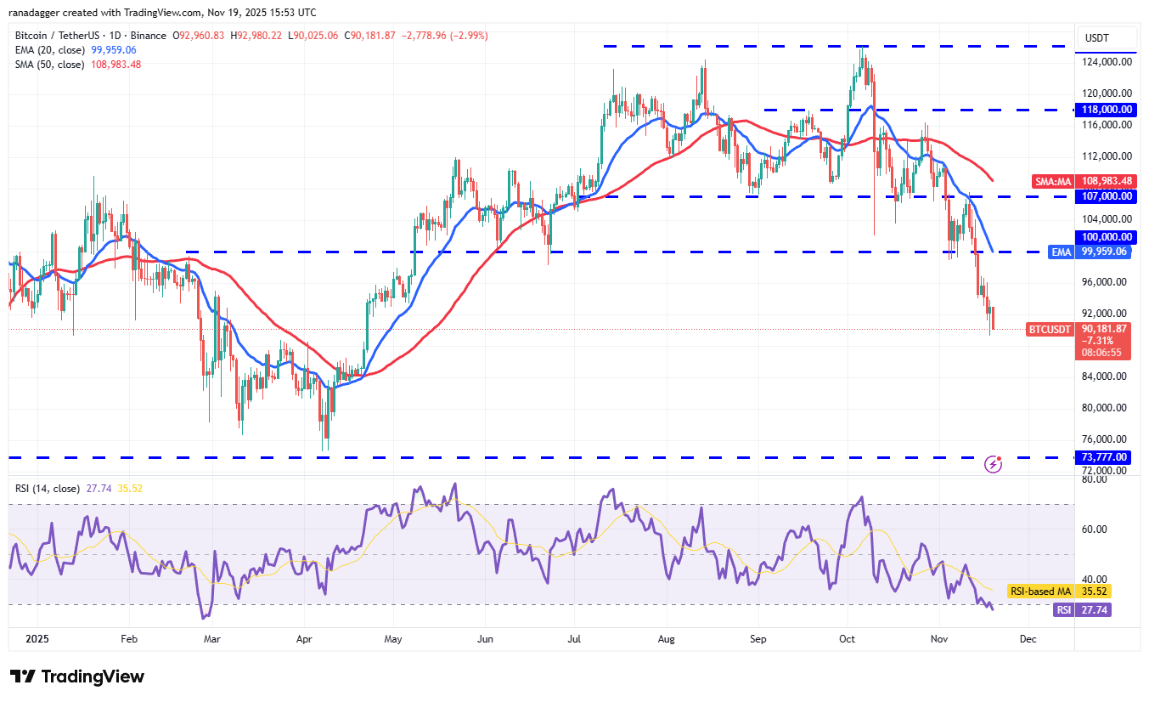Click Dec on the time axis

click(1028, 638)
